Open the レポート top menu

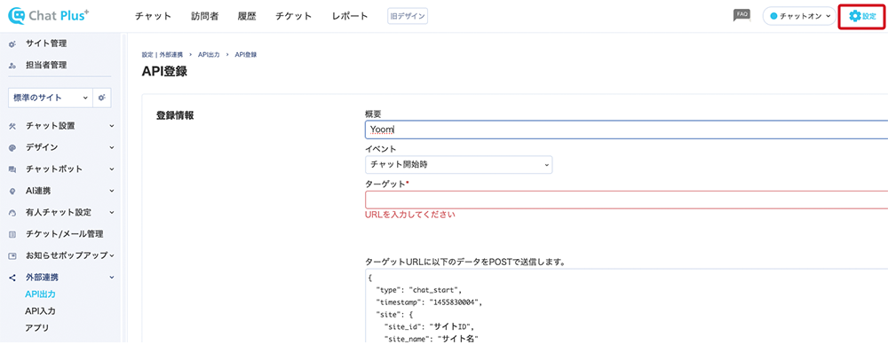[350, 16]
